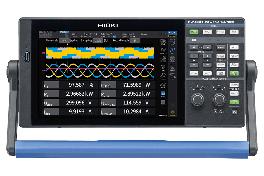Viewport: 264px width, 176px height.
Task: Decrease voltage U range with minus key
Action: (194, 65)
